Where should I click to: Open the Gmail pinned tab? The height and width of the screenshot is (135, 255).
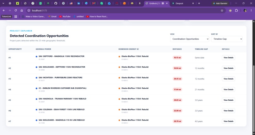coord(94,3)
